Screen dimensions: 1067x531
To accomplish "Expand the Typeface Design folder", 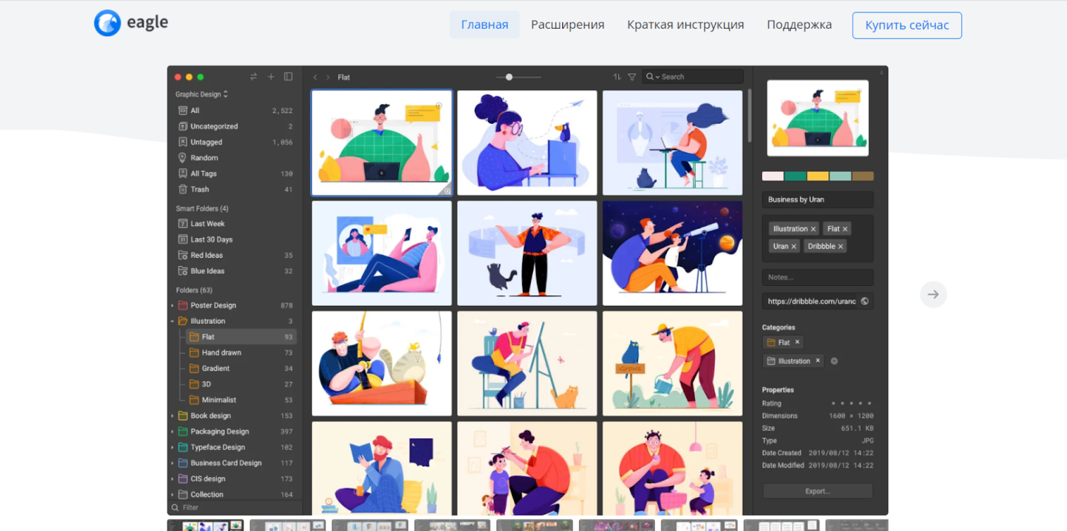I will (x=173, y=448).
